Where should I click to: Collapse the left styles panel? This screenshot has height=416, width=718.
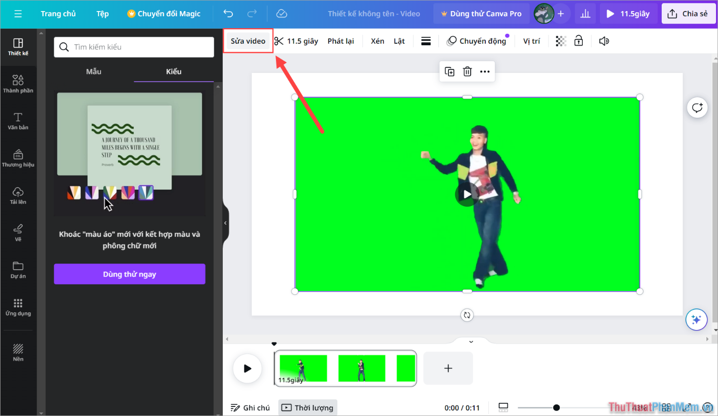(225, 223)
